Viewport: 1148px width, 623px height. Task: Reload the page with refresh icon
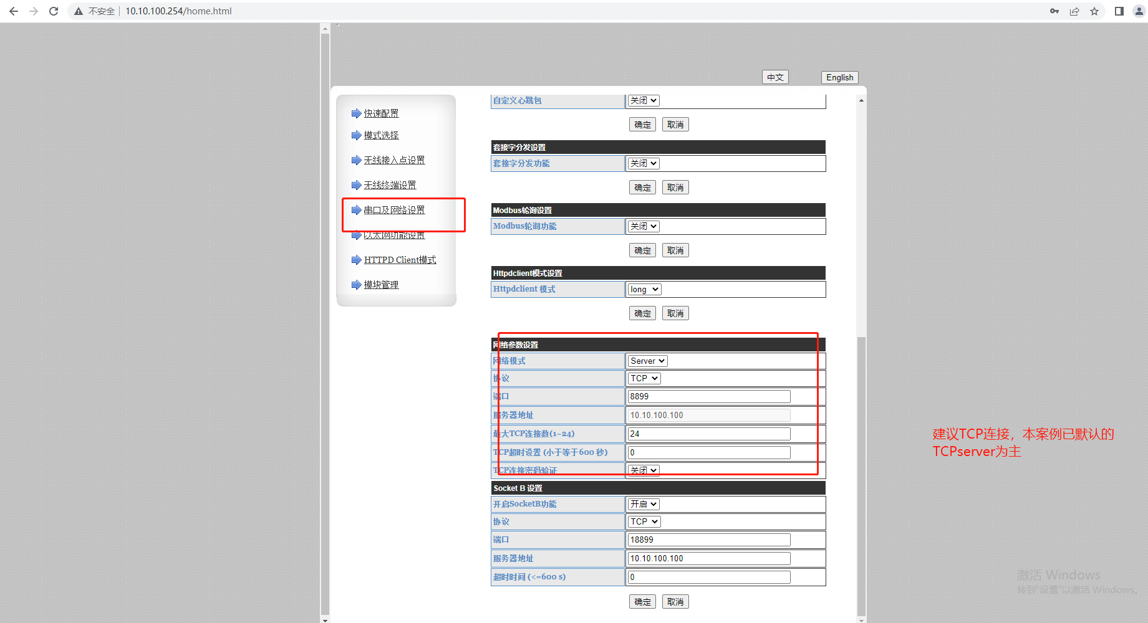coord(54,11)
